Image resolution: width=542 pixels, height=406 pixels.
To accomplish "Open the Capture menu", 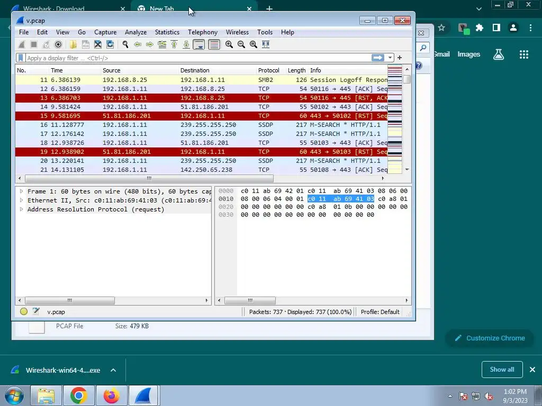I will [x=105, y=32].
